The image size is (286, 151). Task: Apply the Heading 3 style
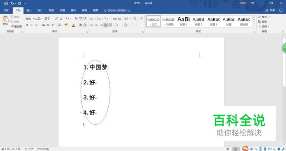[214, 21]
